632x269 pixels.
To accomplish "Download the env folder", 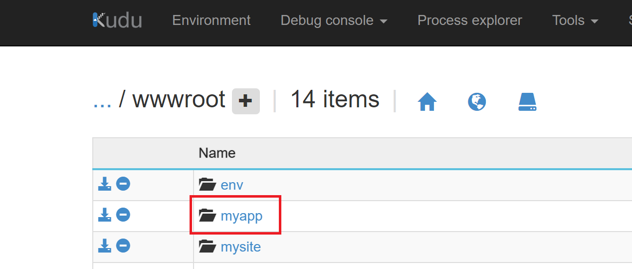I will point(104,184).
